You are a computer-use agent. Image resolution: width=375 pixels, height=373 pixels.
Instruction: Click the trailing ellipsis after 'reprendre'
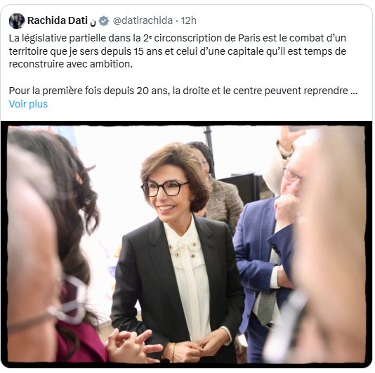354,91
